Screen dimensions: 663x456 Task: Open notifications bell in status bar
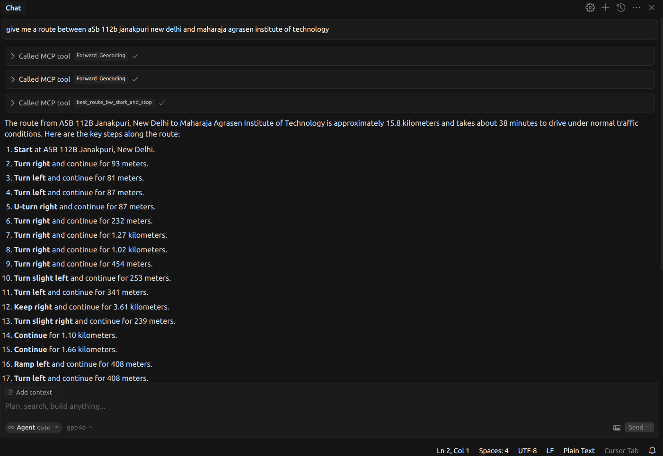652,450
